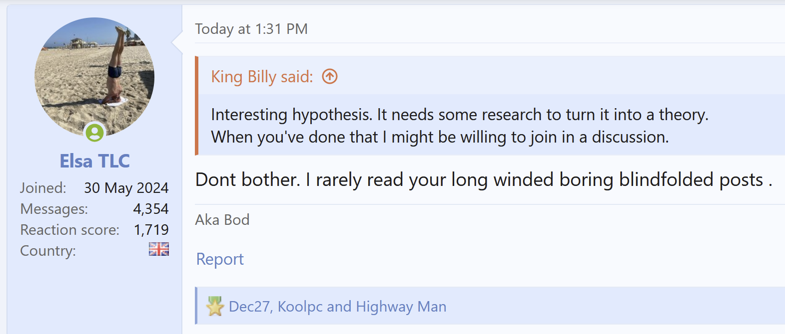View the 1,719 reaction score
Screen dimensions: 785x334
(151, 230)
